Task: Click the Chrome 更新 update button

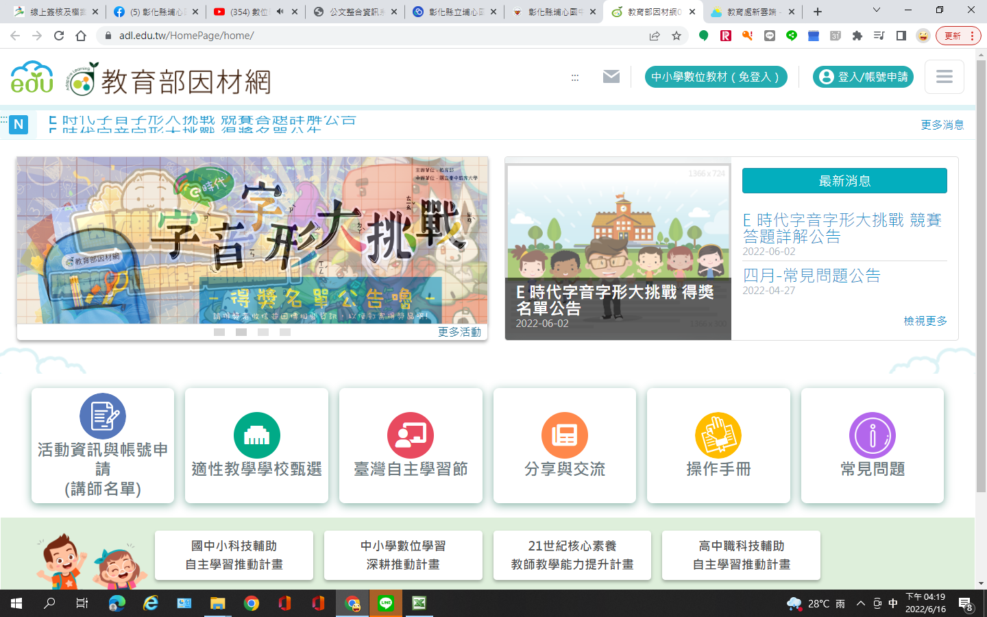Action: pyautogui.click(x=958, y=36)
